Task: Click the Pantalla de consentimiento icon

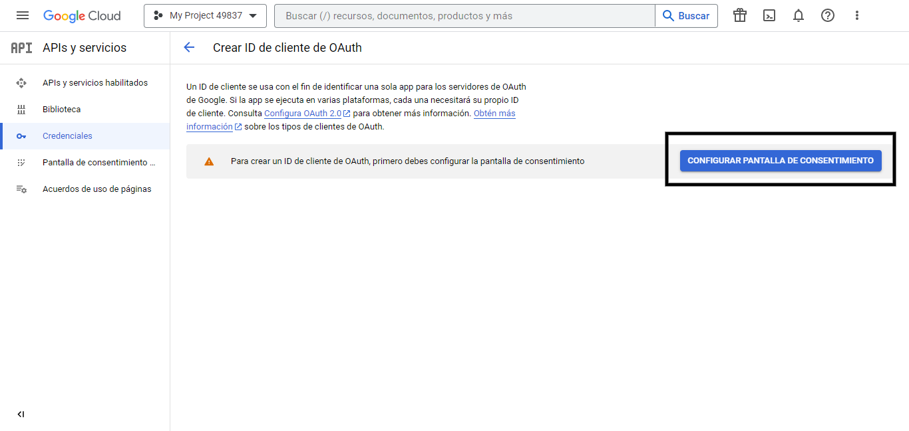Action: click(x=21, y=163)
